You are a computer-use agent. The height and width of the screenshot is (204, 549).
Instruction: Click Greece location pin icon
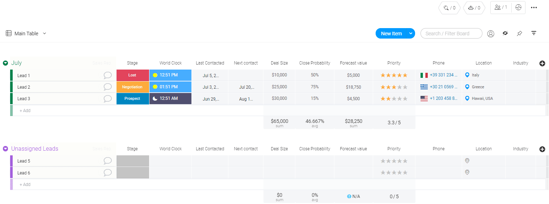pyautogui.click(x=467, y=87)
